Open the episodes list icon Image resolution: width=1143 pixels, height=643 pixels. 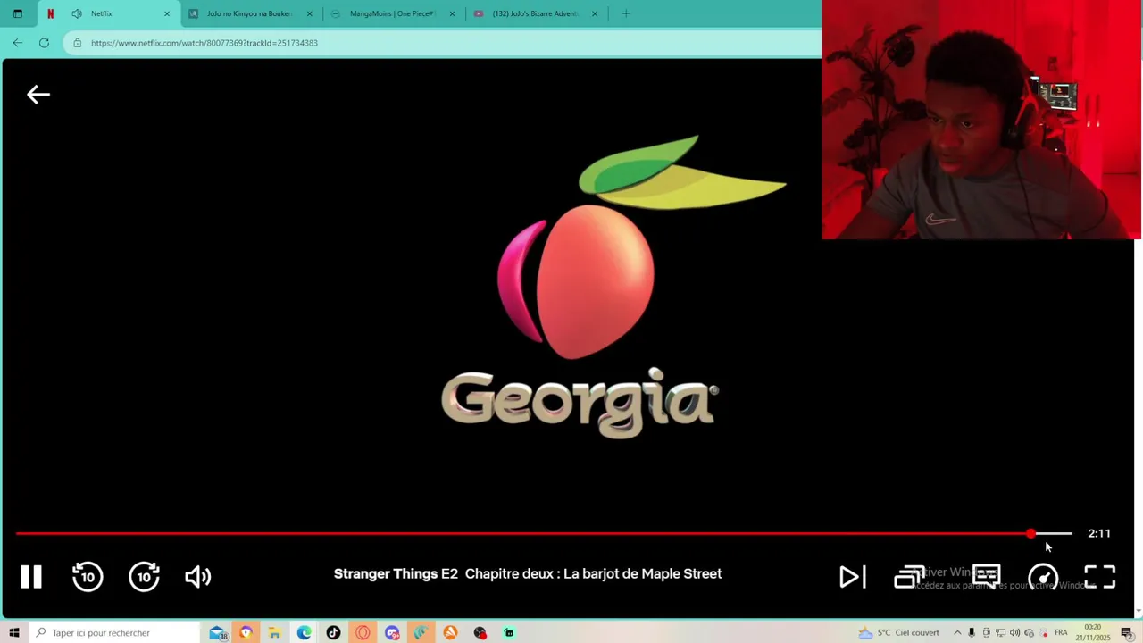tap(909, 577)
